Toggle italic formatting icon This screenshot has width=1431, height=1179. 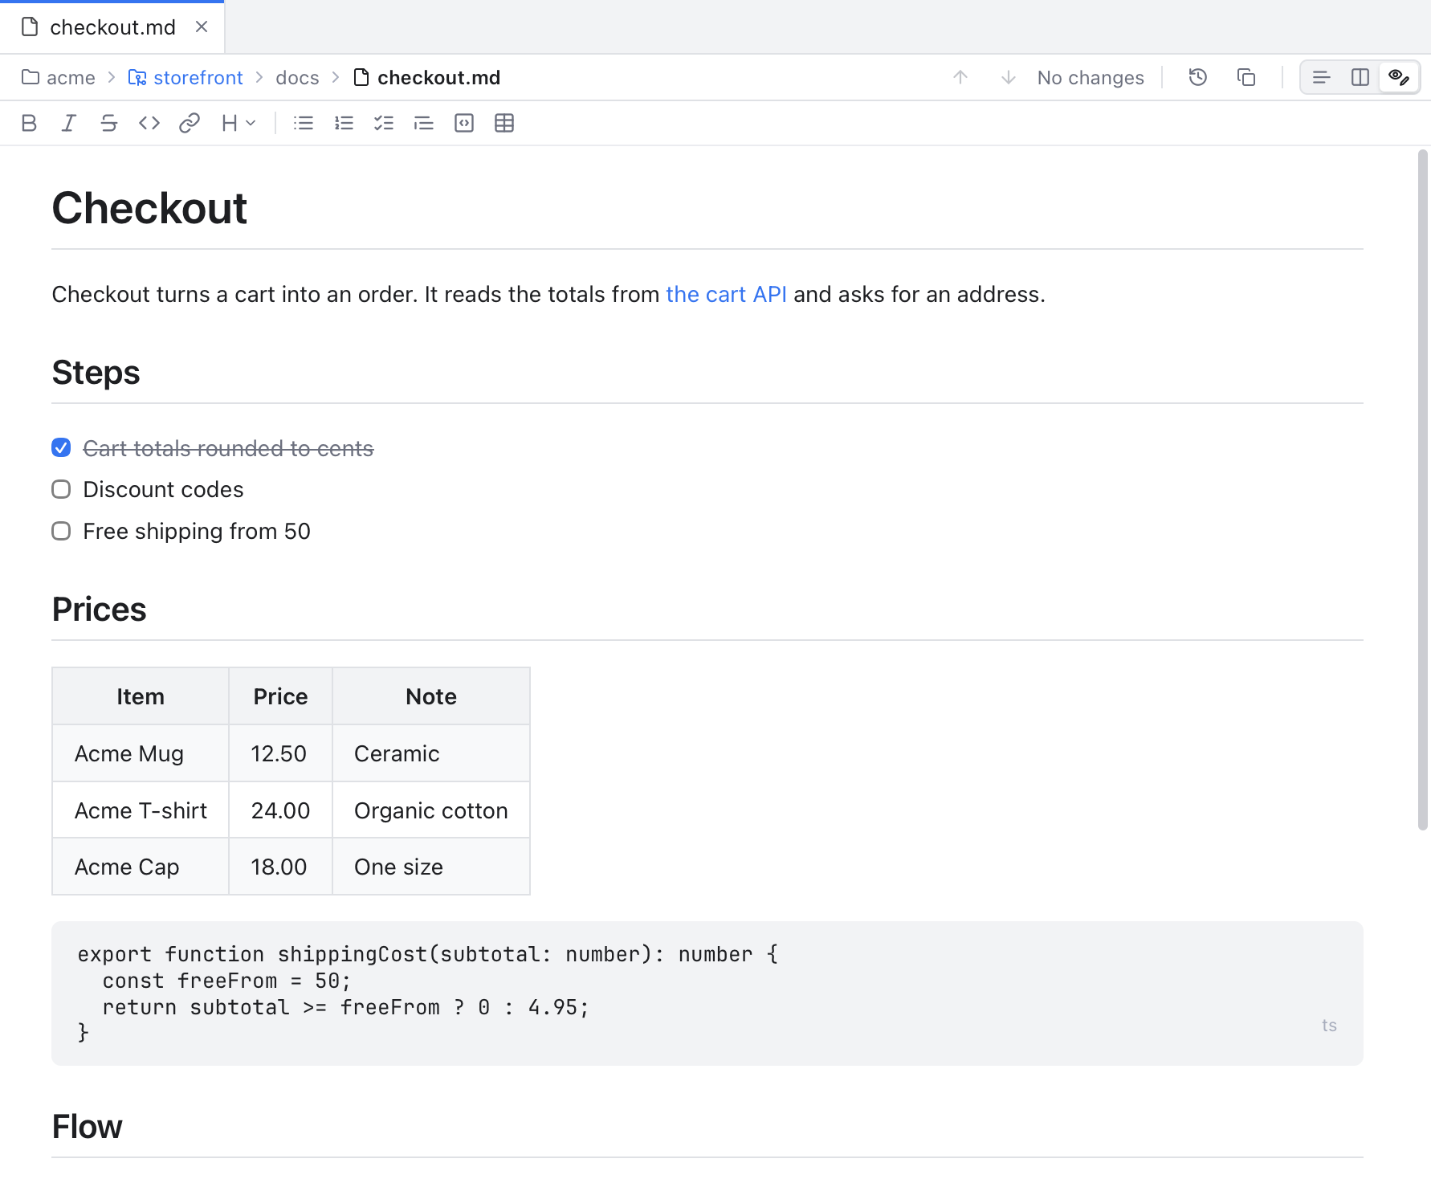coord(69,123)
